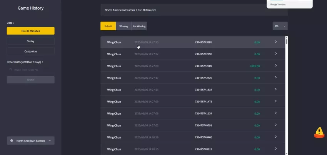This screenshot has width=327, height=155.
Task: Click the vertical scrollbar of game list
Action: tap(287, 96)
